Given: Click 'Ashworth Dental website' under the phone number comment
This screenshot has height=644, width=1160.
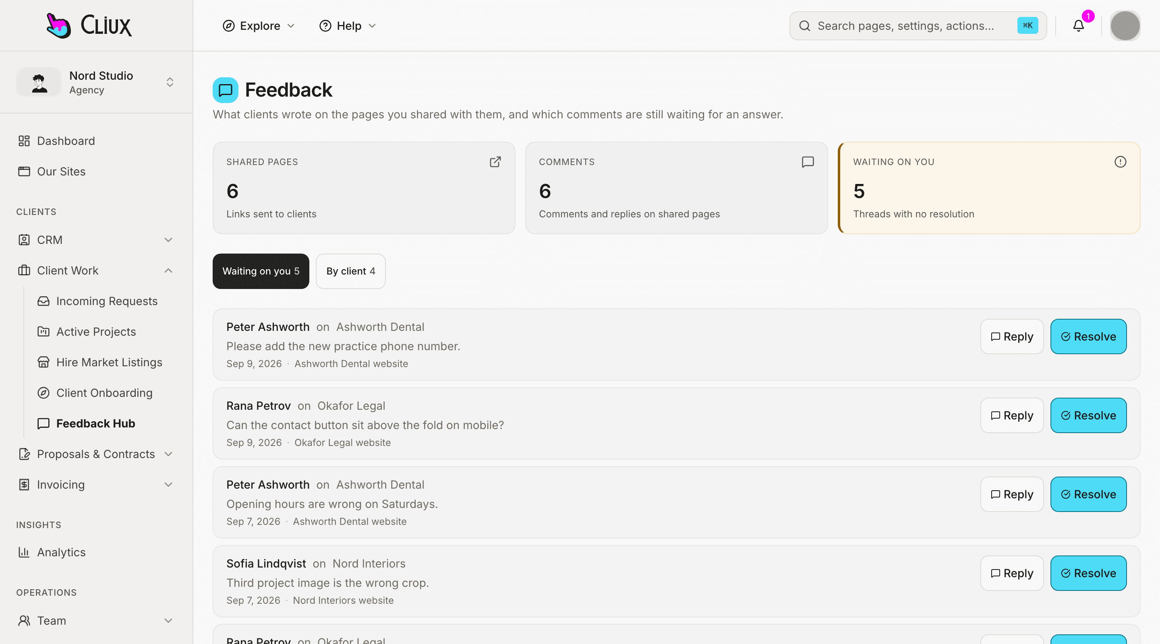Looking at the screenshot, I should pyautogui.click(x=351, y=363).
